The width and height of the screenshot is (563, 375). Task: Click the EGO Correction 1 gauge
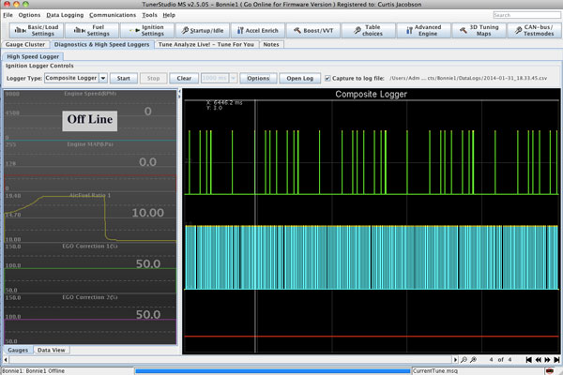[x=90, y=268]
